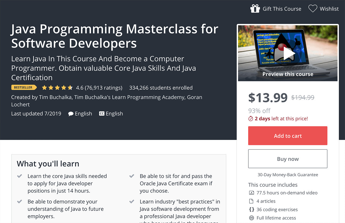Click the Bestseller badge
345x223 pixels.
24,88
